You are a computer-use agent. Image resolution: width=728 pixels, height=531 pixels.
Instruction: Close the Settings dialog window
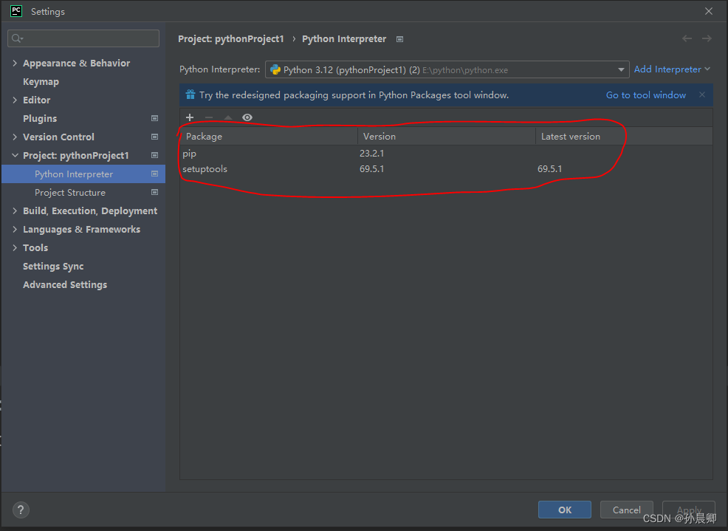[x=709, y=11]
